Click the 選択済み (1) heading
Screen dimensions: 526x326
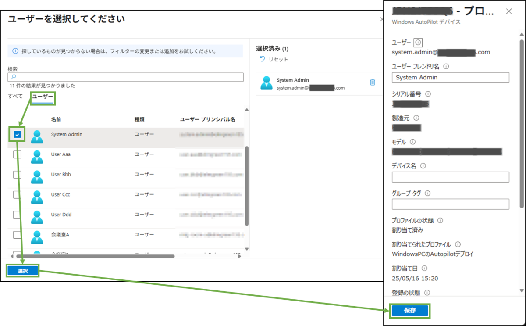272,48
